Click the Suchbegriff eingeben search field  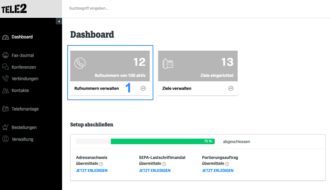[196, 9]
